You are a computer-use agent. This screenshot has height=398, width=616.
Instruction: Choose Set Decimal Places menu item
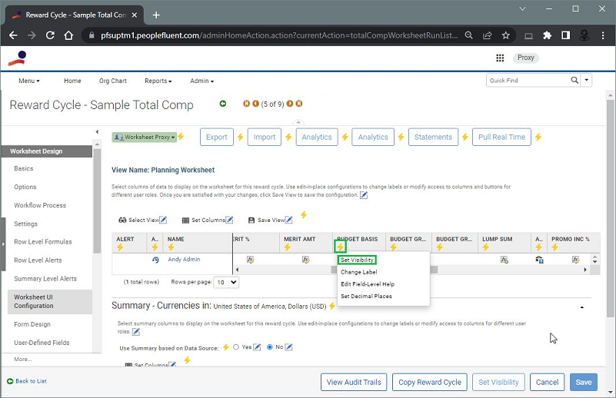pyautogui.click(x=367, y=297)
